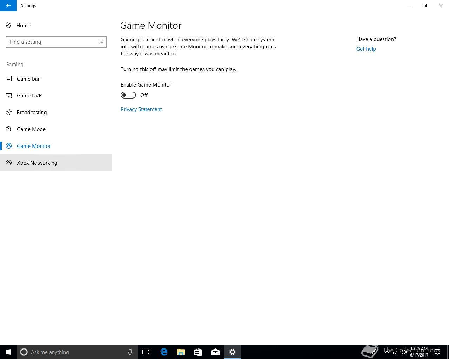The width and height of the screenshot is (449, 359).
Task: Open the Windows Start menu
Action: (x=8, y=352)
